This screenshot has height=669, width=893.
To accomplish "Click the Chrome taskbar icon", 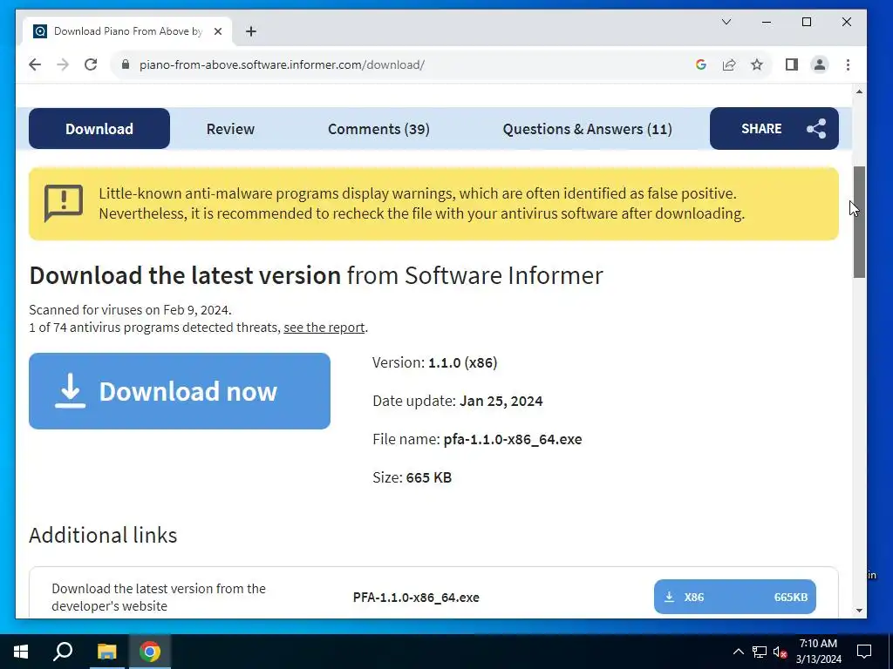I will pos(150,652).
